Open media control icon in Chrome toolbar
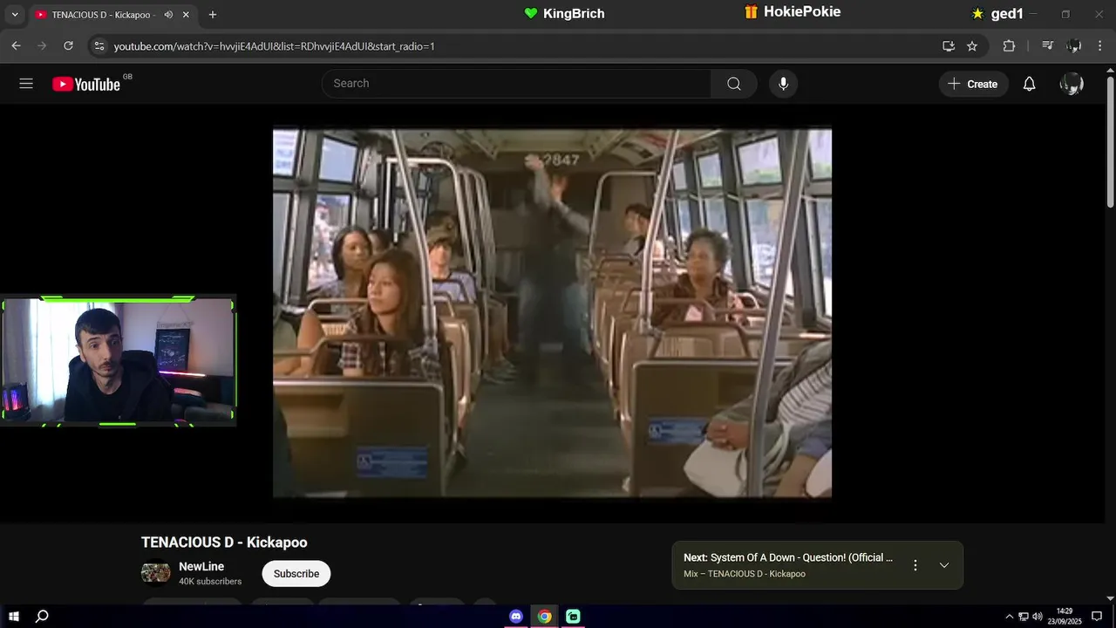 point(1048,46)
